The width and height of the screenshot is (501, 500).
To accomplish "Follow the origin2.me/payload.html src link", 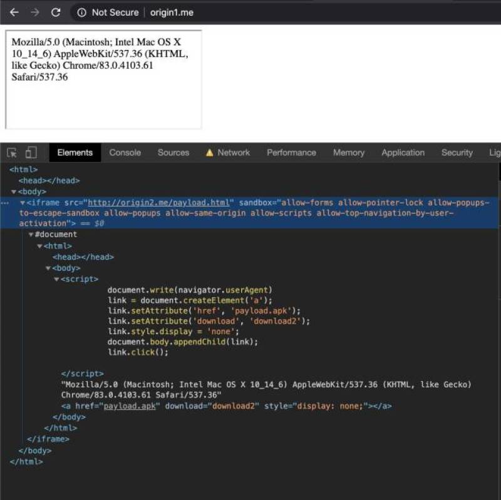I will [159, 203].
